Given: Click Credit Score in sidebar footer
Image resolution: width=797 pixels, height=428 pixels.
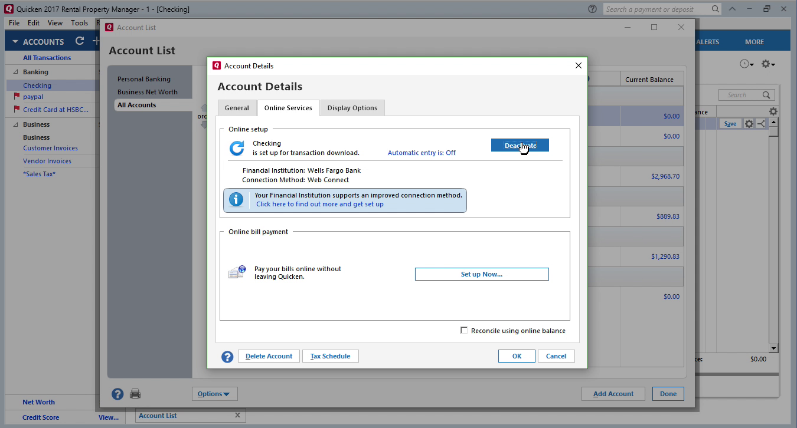Looking at the screenshot, I should tap(41, 417).
